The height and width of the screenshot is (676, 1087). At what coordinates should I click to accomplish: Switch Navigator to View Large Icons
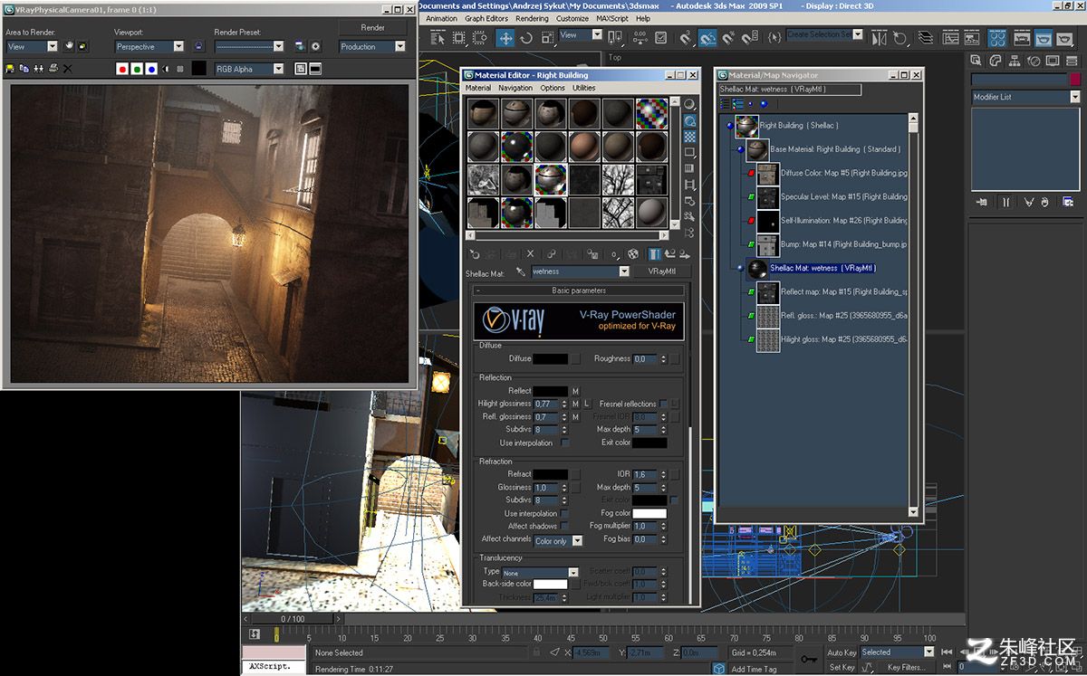coord(764,104)
